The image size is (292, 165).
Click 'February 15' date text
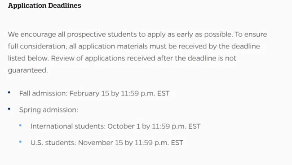(x=89, y=93)
